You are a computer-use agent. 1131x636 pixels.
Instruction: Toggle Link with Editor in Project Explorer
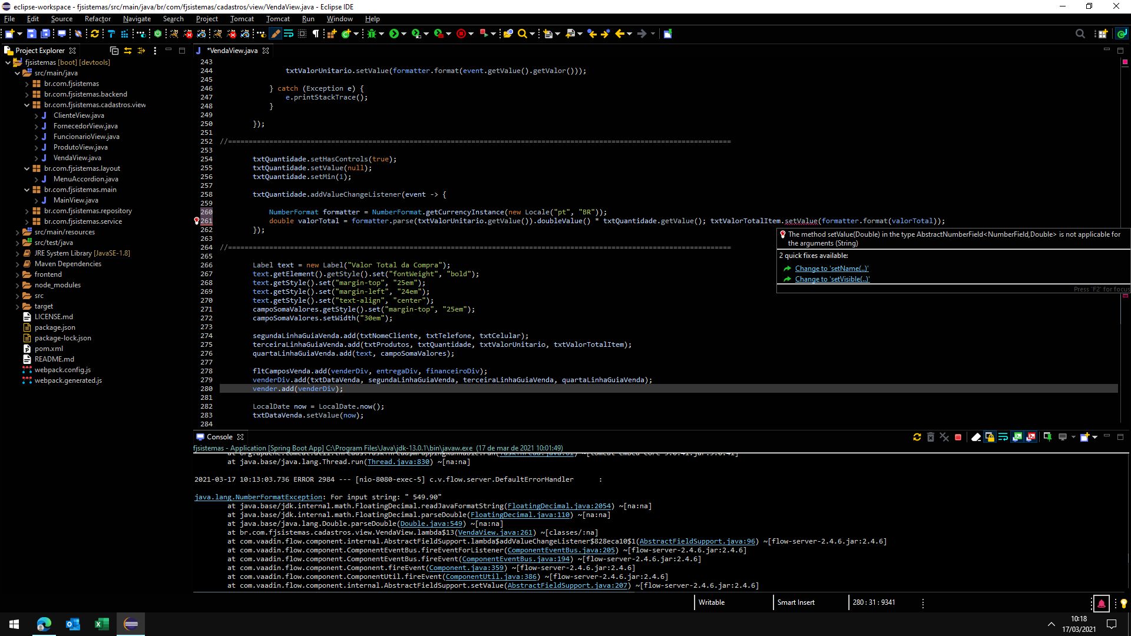point(128,51)
